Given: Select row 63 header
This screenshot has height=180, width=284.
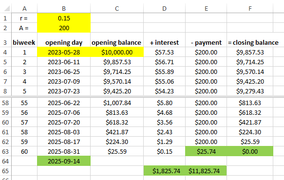Looking at the screenshot, I should pyautogui.click(x=5, y=151).
